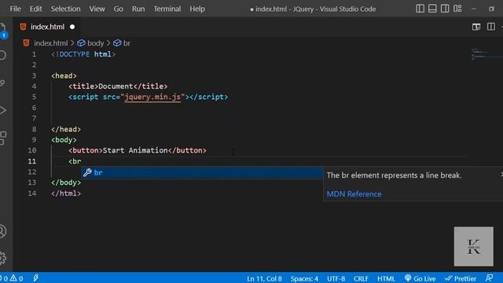Screen dimensions: 503x283
Task: Open the Go menu
Action: click(118, 9)
